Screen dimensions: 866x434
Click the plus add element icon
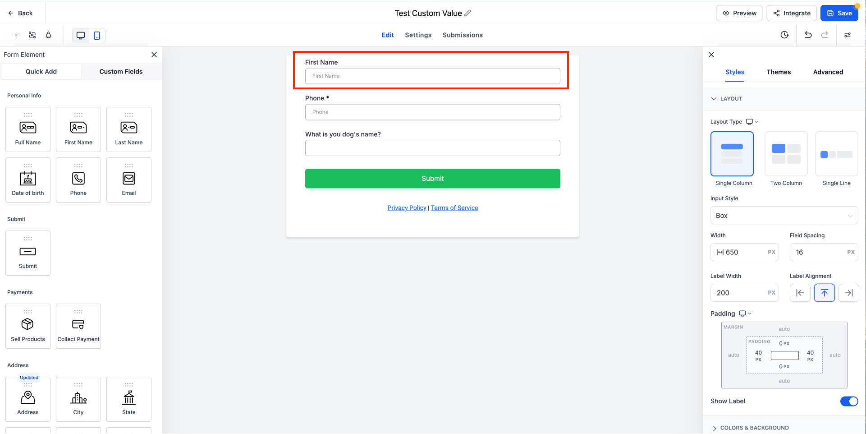click(16, 35)
